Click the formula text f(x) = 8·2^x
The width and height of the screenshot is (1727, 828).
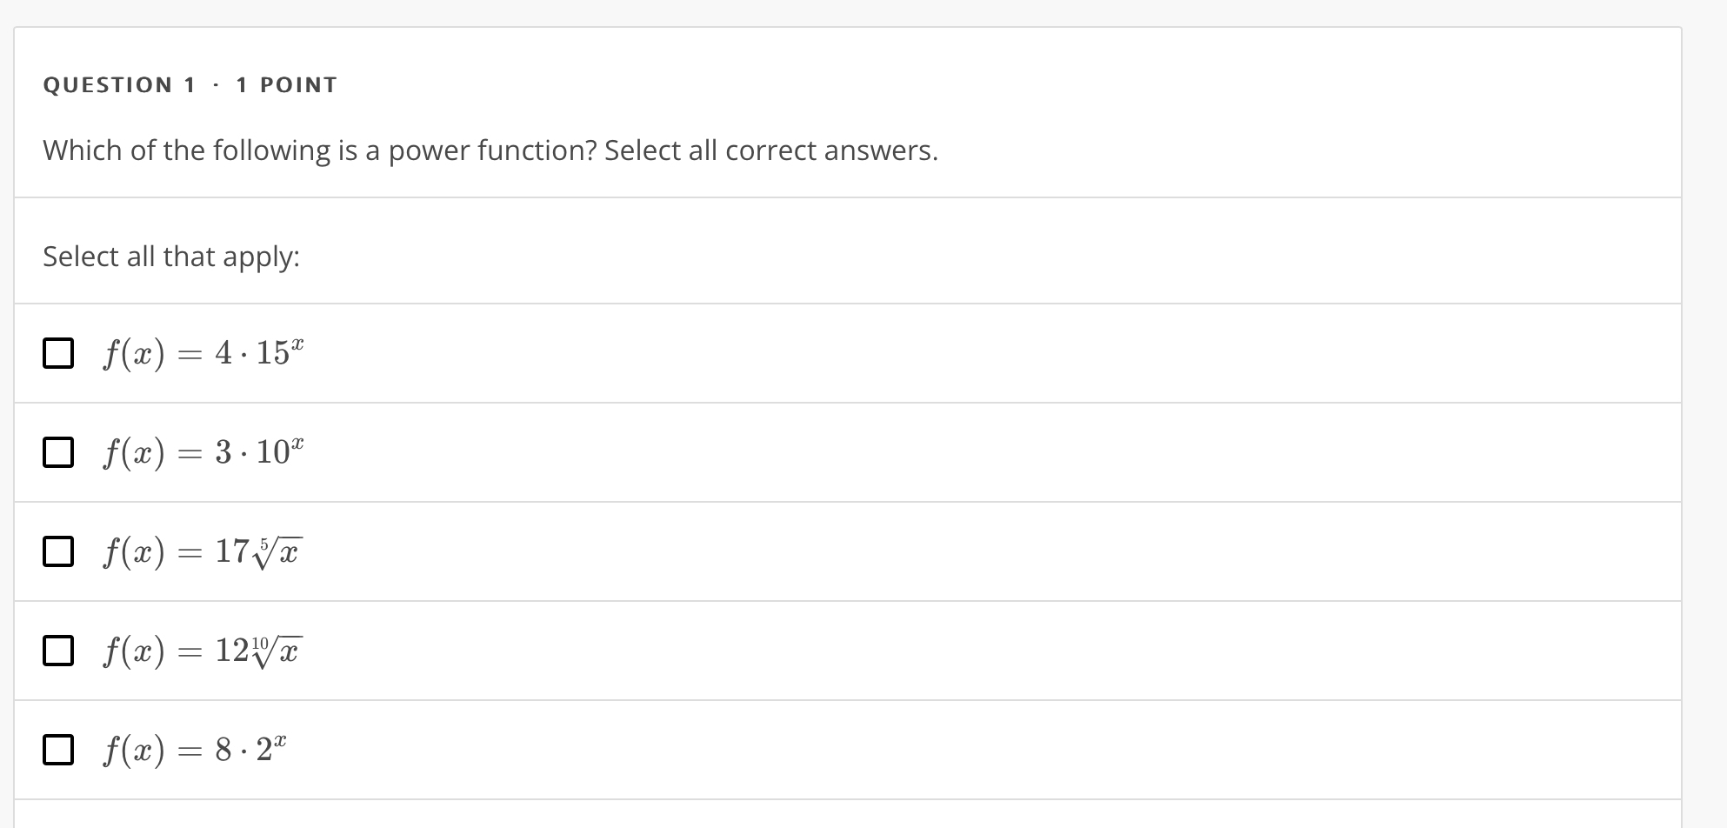195,750
